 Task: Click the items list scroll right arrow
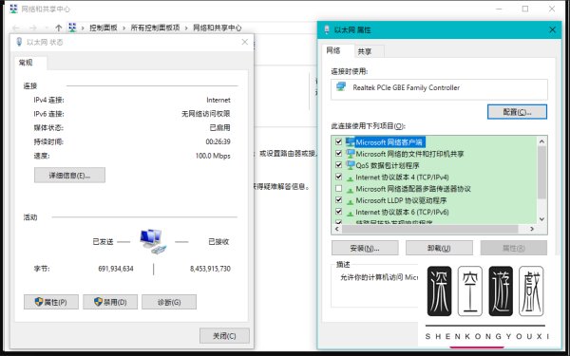click(532, 229)
